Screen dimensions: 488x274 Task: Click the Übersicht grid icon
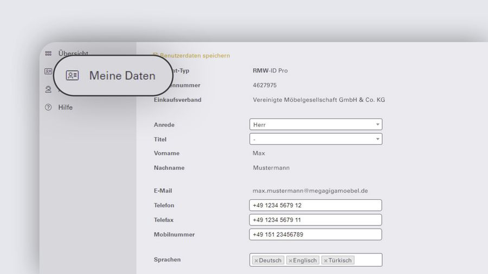[48, 54]
